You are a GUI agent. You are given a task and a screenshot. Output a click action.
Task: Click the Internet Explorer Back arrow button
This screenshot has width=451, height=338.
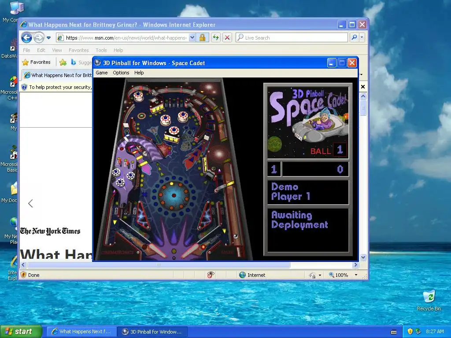point(26,38)
